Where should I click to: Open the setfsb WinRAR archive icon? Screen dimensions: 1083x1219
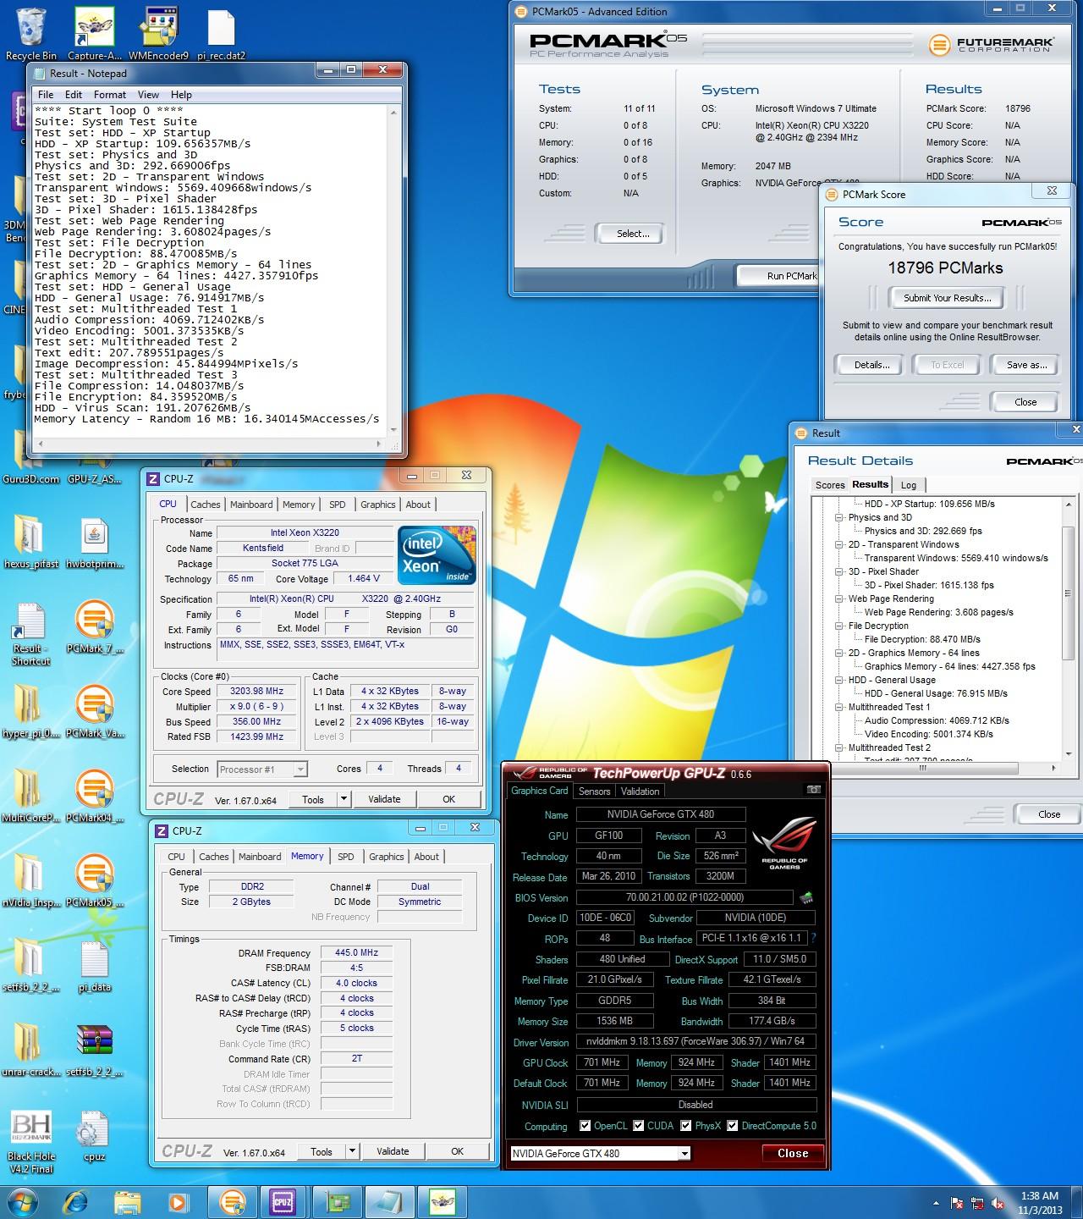(x=94, y=1050)
